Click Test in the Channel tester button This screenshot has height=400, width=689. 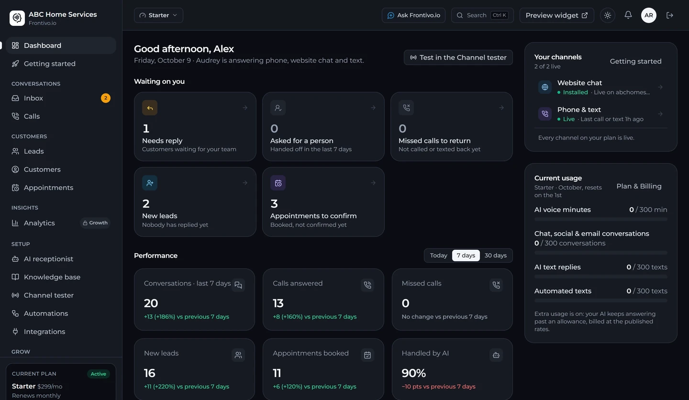458,57
